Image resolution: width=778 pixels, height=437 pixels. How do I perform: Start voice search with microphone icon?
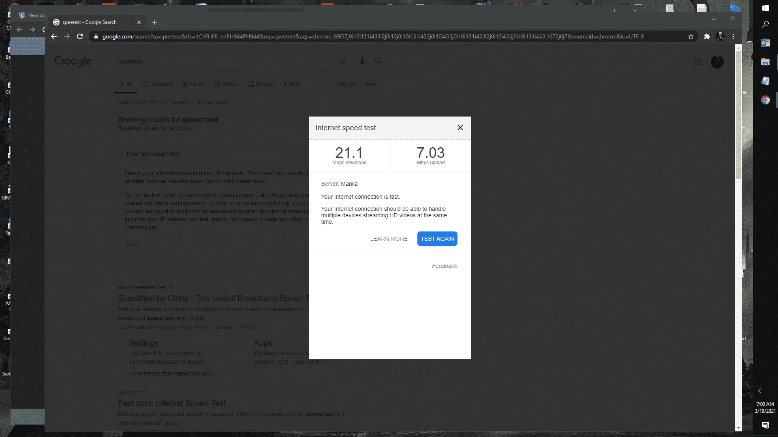click(x=362, y=62)
